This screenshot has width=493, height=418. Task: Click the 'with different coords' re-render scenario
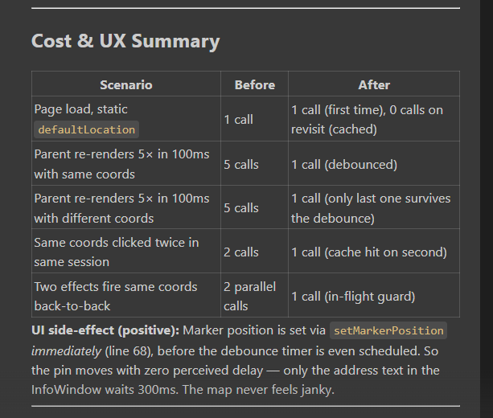(x=126, y=207)
